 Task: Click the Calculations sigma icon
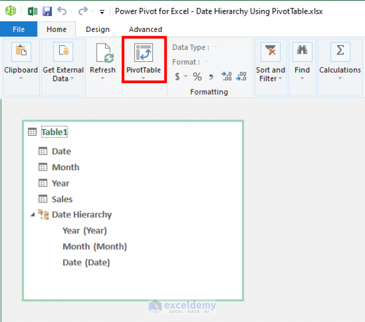click(x=340, y=51)
